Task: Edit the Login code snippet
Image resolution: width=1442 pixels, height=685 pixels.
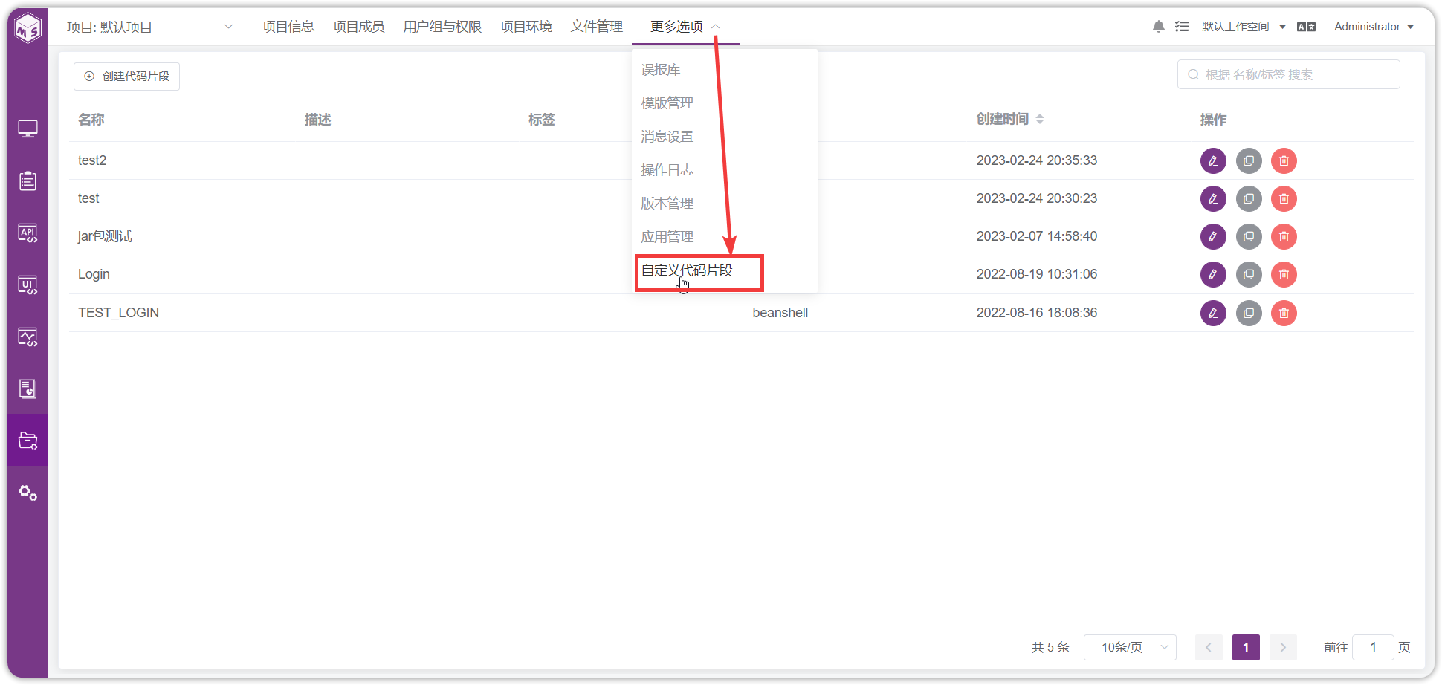Action: click(1213, 274)
